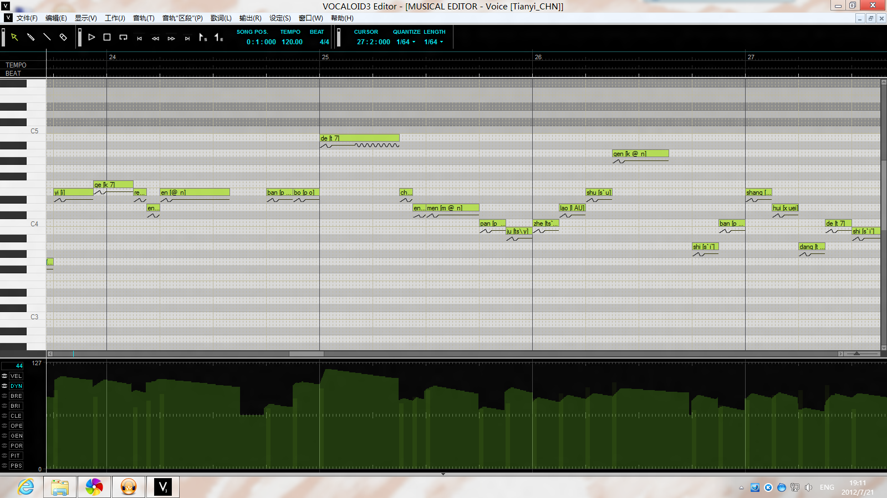Open the 文件(F) menu
887x498 pixels.
[x=27, y=18]
